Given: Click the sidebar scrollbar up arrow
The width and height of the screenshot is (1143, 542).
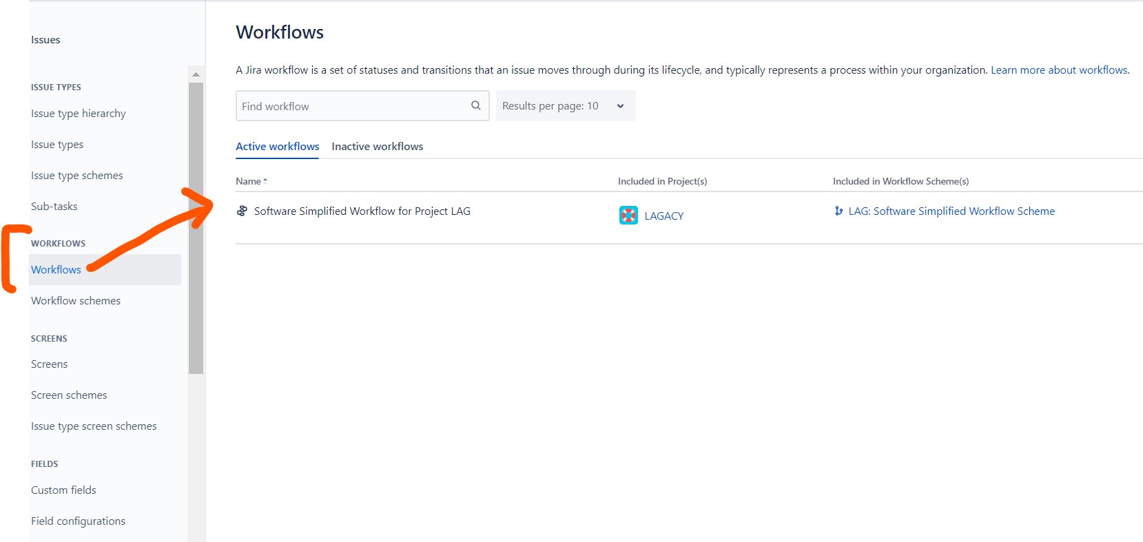Looking at the screenshot, I should coord(196,74).
